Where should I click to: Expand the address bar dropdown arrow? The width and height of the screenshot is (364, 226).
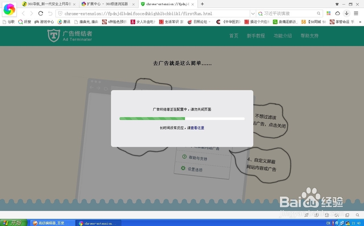coord(253,13)
